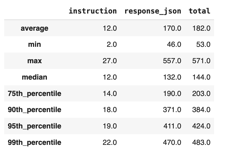Screen dimensions: 225x155
Task: Click the 95th_percentile row label
Action: tap(34, 126)
